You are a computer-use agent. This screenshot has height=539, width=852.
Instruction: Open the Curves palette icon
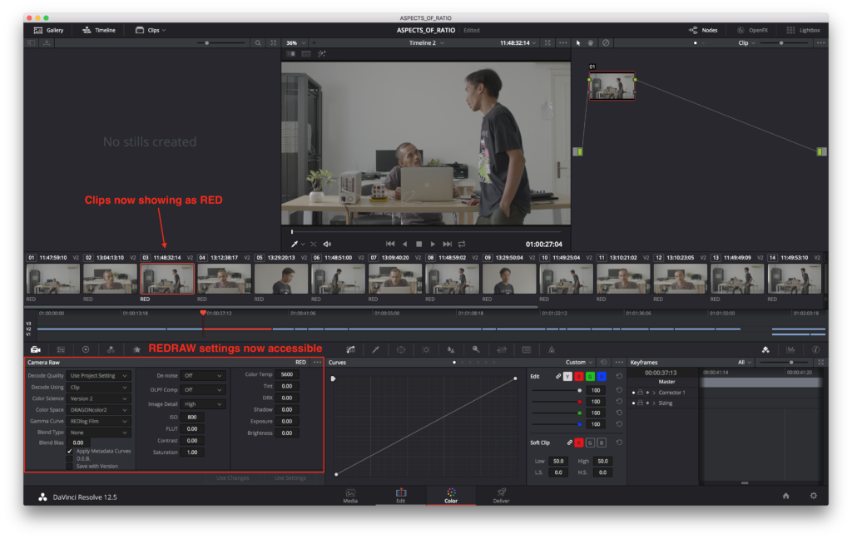[350, 349]
